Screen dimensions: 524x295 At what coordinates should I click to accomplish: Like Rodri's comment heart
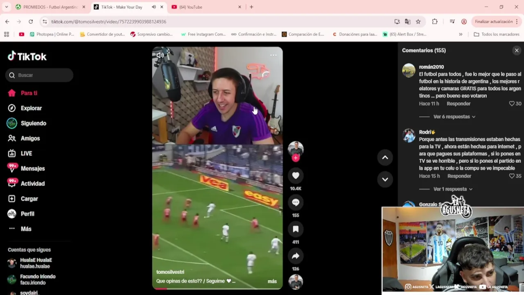(x=512, y=176)
